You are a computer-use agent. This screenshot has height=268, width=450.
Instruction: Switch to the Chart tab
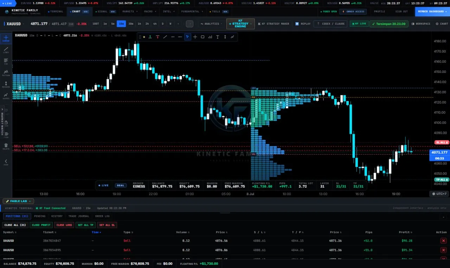[79, 12]
